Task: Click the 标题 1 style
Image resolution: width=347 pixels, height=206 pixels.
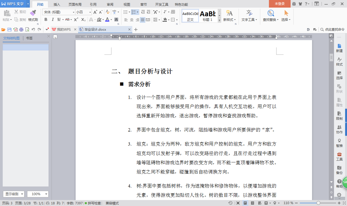Action: coord(208,16)
